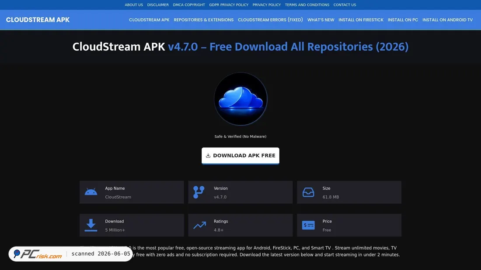The width and height of the screenshot is (481, 270).
Task: Click 'Safe & Verified (No Malware)' text
Action: 240,137
